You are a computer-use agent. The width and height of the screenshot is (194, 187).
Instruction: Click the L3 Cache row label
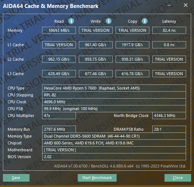click(15, 74)
